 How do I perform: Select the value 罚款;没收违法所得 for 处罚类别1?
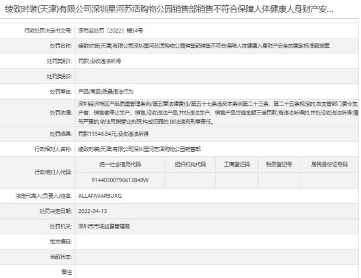click(x=100, y=61)
